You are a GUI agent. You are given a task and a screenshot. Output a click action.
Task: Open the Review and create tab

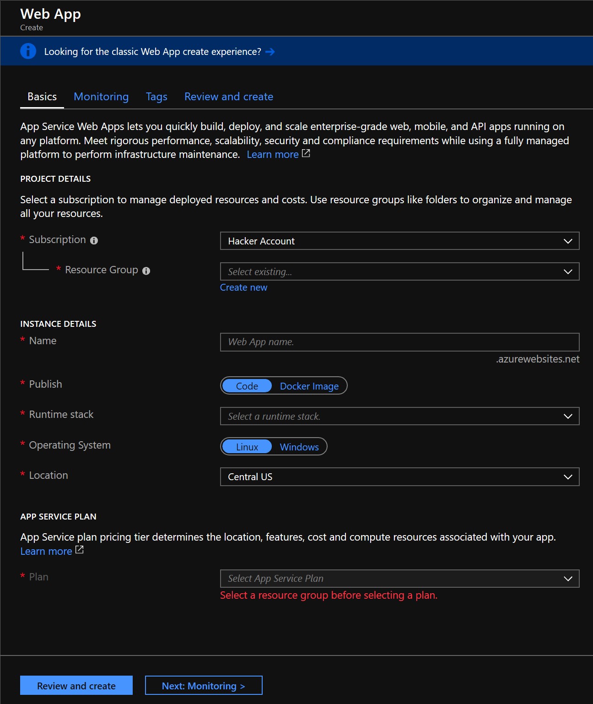229,97
